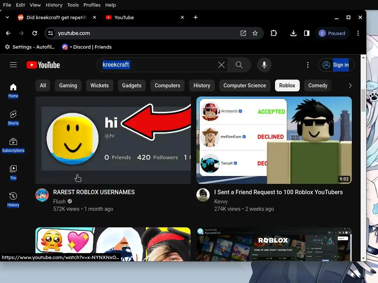Open the You section in sidebar

pyautogui.click(x=13, y=172)
